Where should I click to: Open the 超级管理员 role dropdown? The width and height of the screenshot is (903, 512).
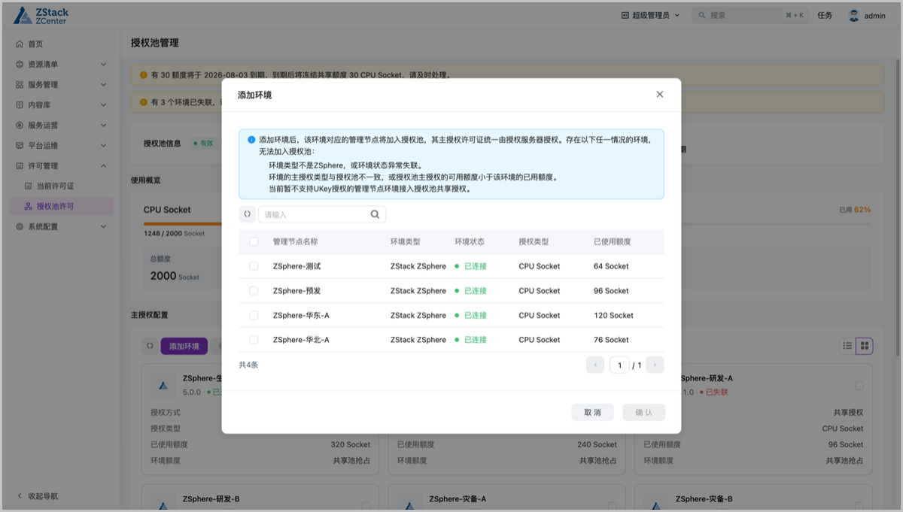pyautogui.click(x=650, y=15)
